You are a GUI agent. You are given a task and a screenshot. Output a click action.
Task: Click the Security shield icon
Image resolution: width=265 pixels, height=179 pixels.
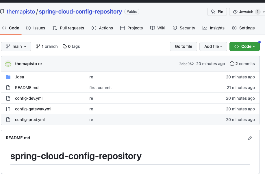coord(175,28)
